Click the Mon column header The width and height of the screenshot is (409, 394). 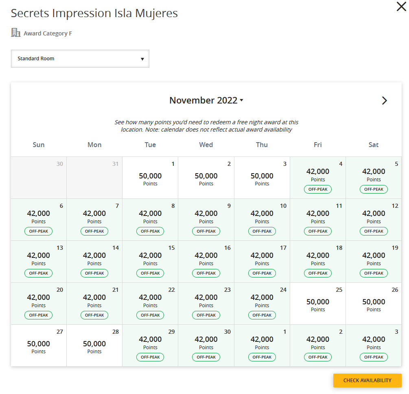pos(94,145)
